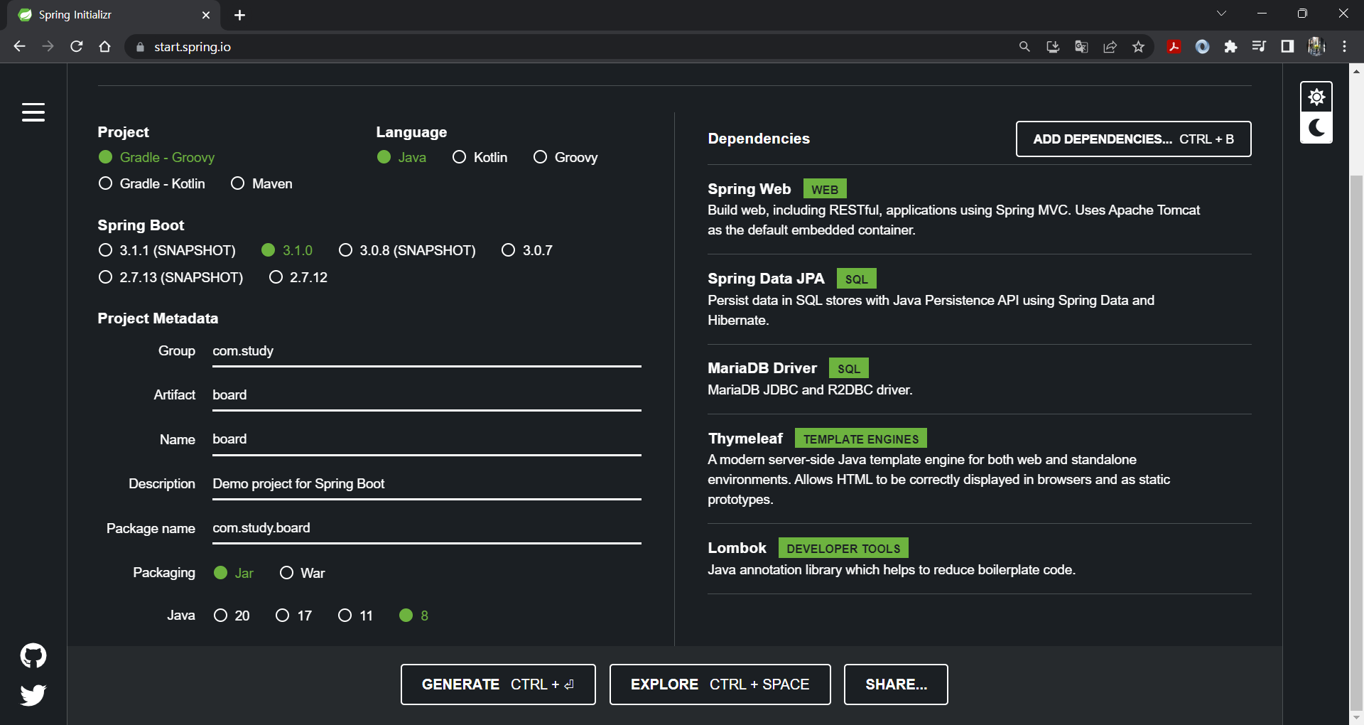
Task: Click the install app icon in address bar
Action: 1053,46
